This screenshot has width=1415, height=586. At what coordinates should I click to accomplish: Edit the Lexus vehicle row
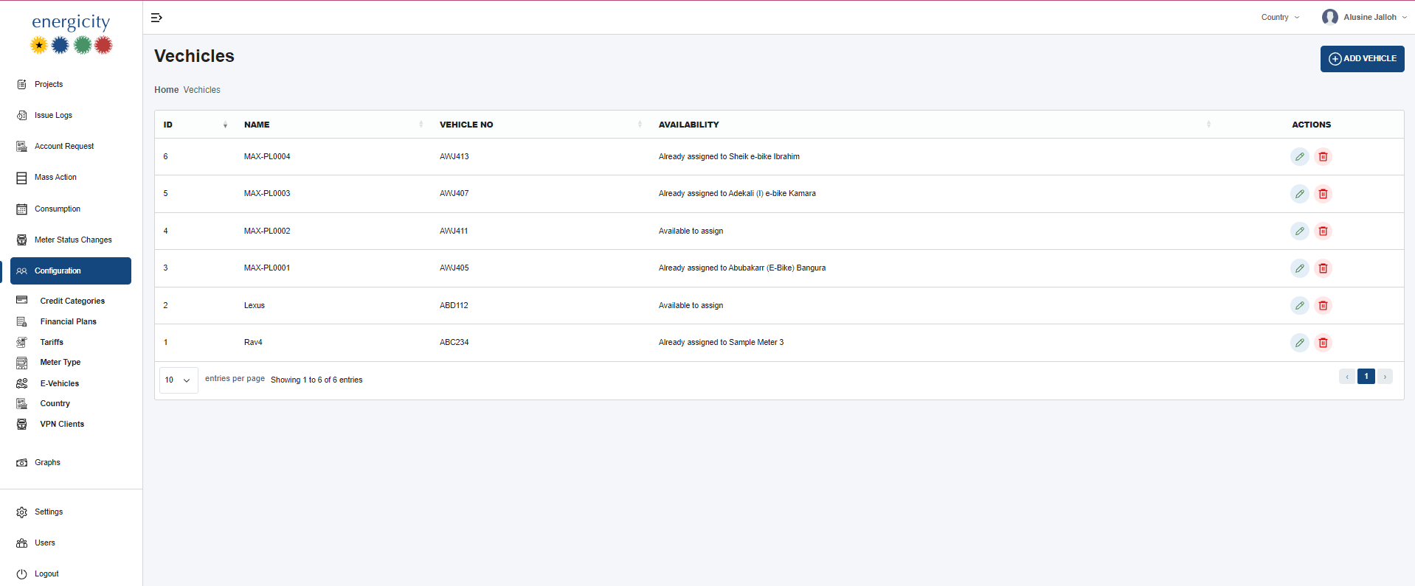1299,305
